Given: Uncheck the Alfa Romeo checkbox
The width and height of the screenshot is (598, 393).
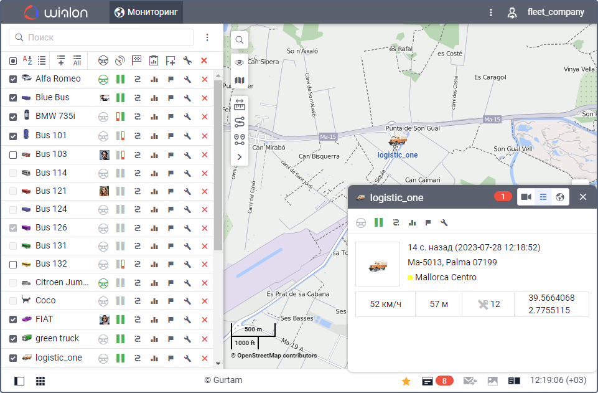Looking at the screenshot, I should 13,79.
